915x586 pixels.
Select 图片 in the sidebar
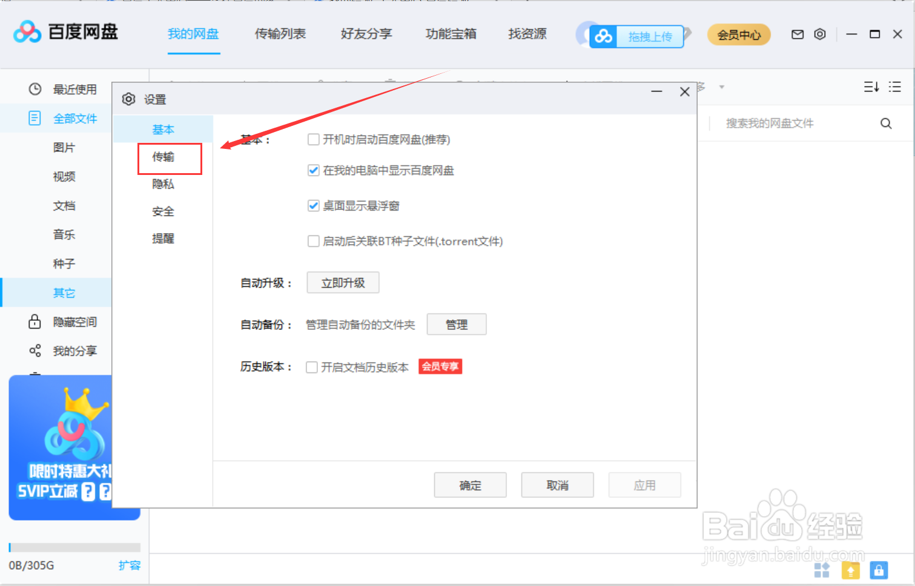[64, 147]
